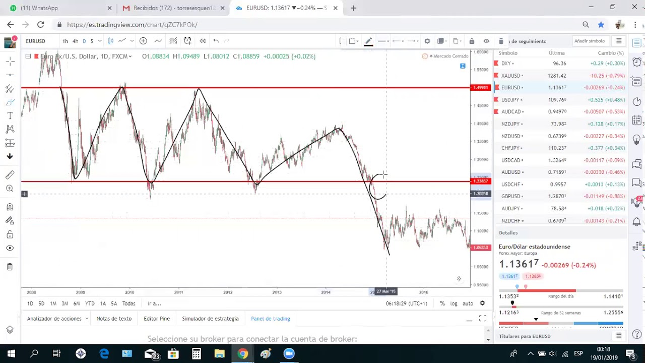Screen dimensions: 645x363
Task: Show object tree at left toolbar bottom
Action: coord(10,330)
